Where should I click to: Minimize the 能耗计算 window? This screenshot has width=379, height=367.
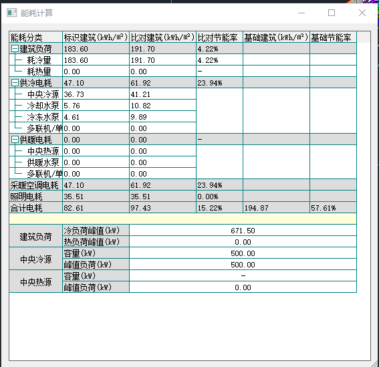(x=301, y=13)
